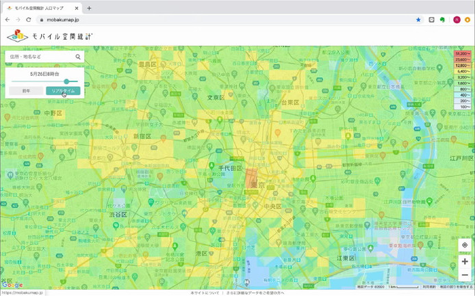
Task: Click the 新宿区 map label
Action: [142, 137]
